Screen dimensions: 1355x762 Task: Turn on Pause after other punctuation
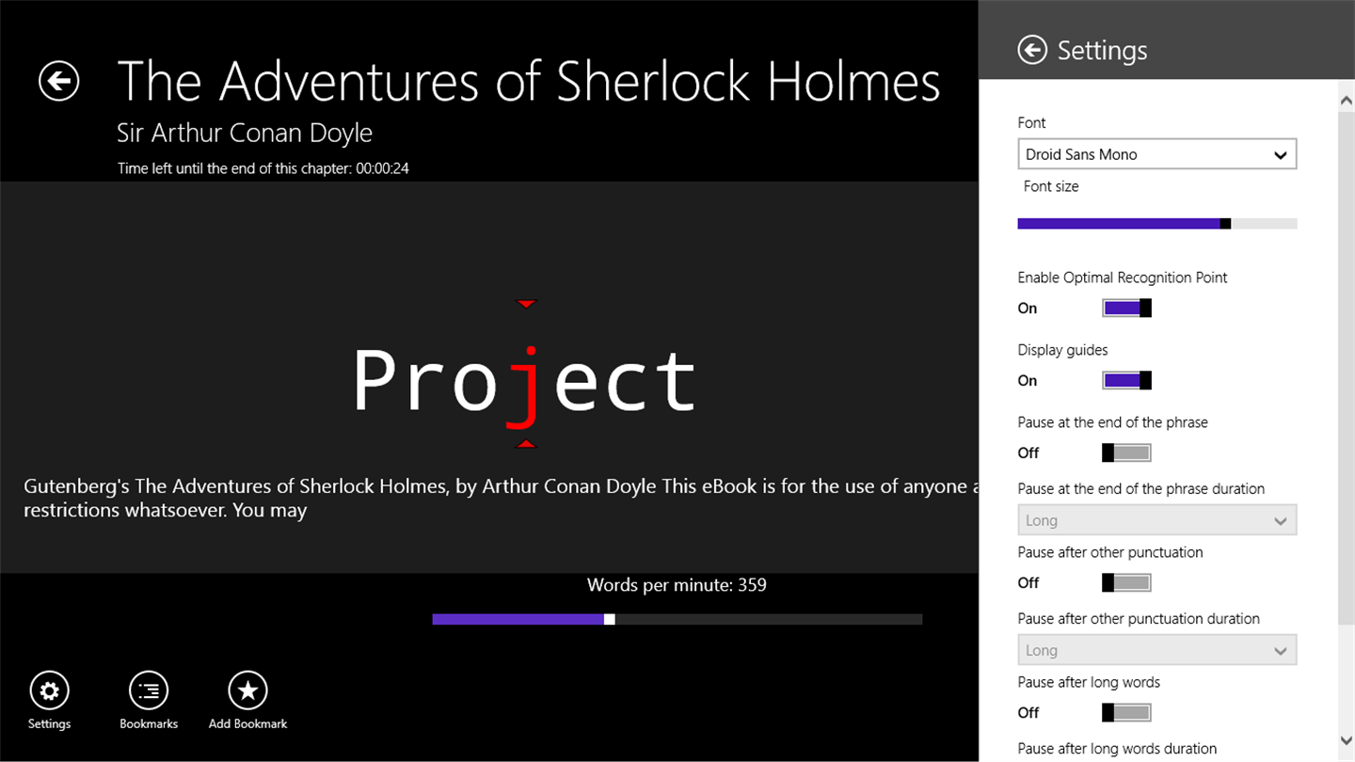[1126, 582]
